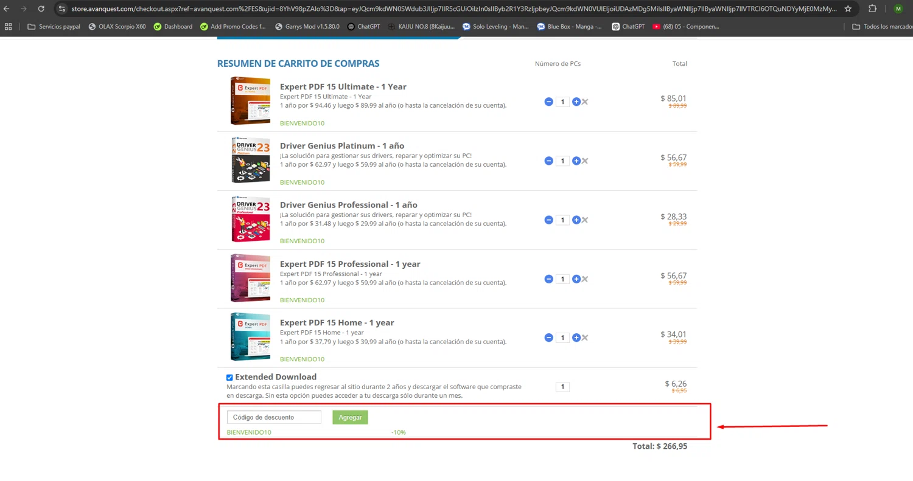Increase quantity of Expert PDF 15 Ultimate

click(x=576, y=102)
